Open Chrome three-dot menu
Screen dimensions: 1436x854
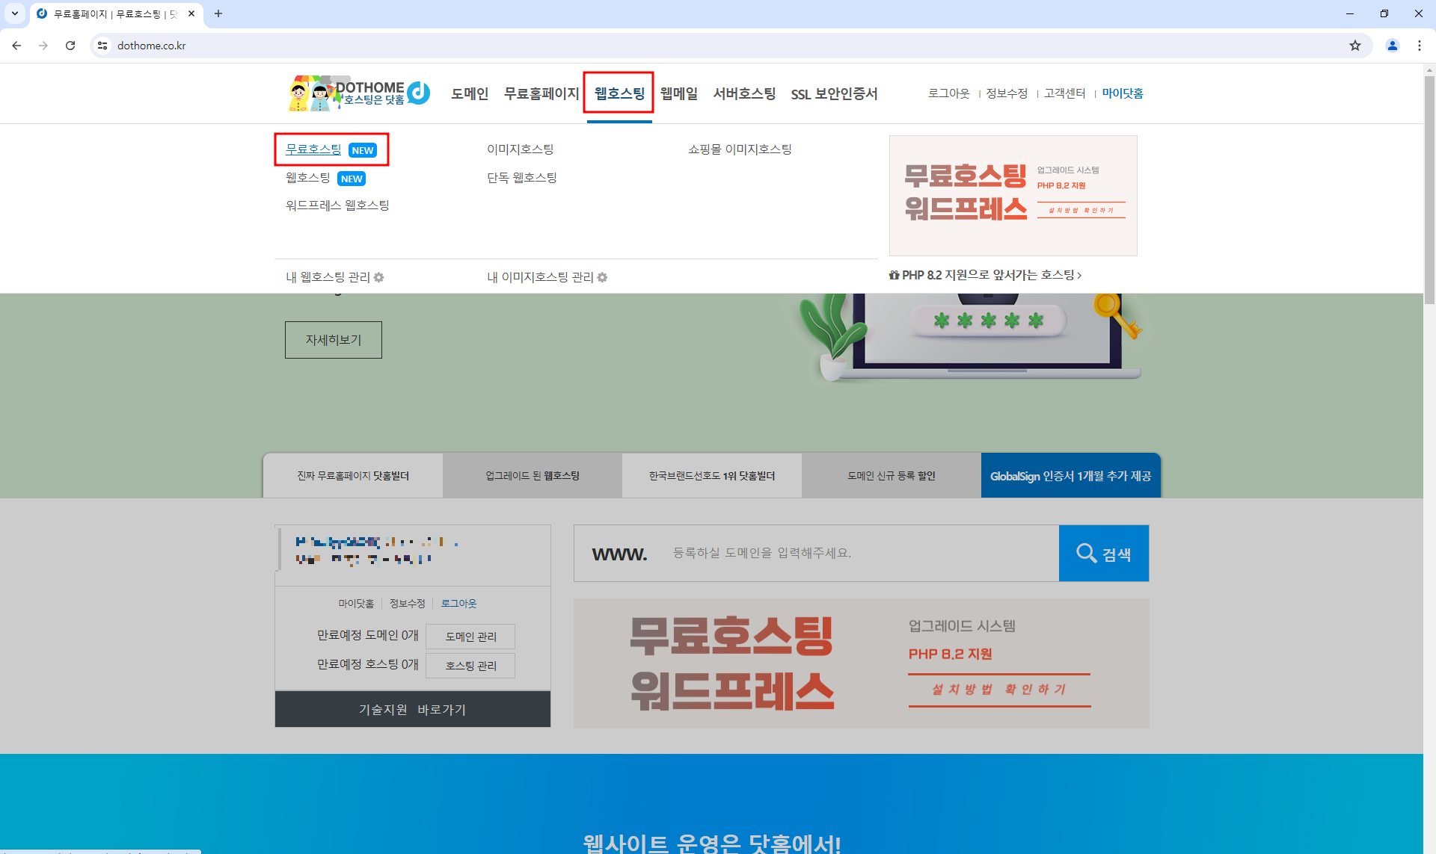point(1420,46)
